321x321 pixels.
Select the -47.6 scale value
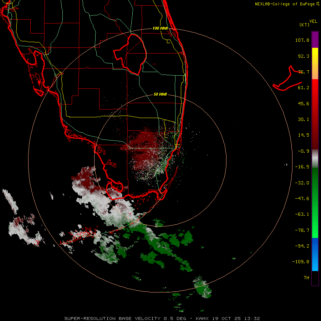[x=302, y=199]
